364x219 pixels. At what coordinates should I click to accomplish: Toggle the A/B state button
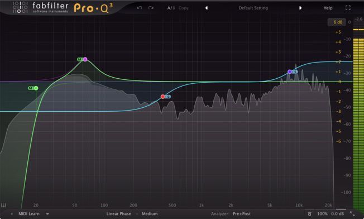(171, 8)
